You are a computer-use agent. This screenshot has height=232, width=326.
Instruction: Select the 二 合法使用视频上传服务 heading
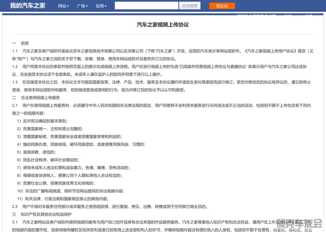pyautogui.click(x=36, y=98)
